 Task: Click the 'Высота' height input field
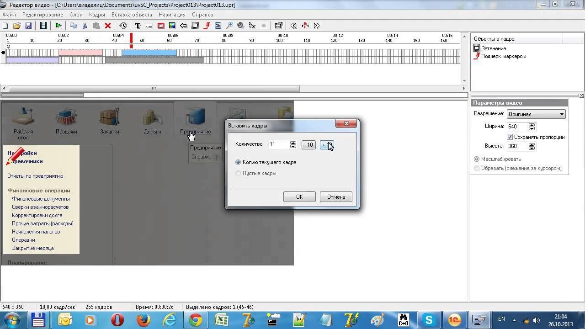click(x=517, y=146)
